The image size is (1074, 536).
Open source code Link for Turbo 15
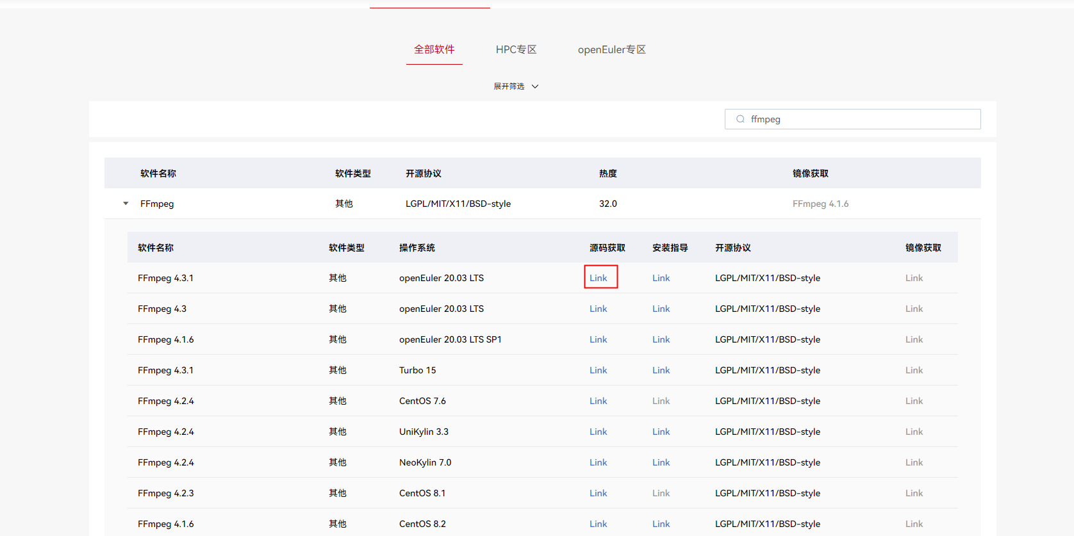click(598, 370)
